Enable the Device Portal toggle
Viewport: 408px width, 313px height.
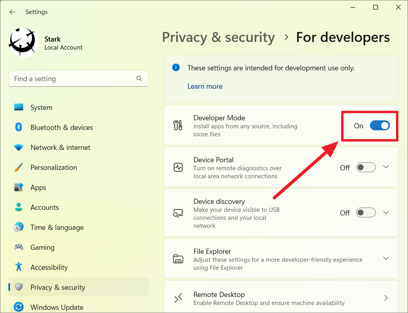(366, 167)
